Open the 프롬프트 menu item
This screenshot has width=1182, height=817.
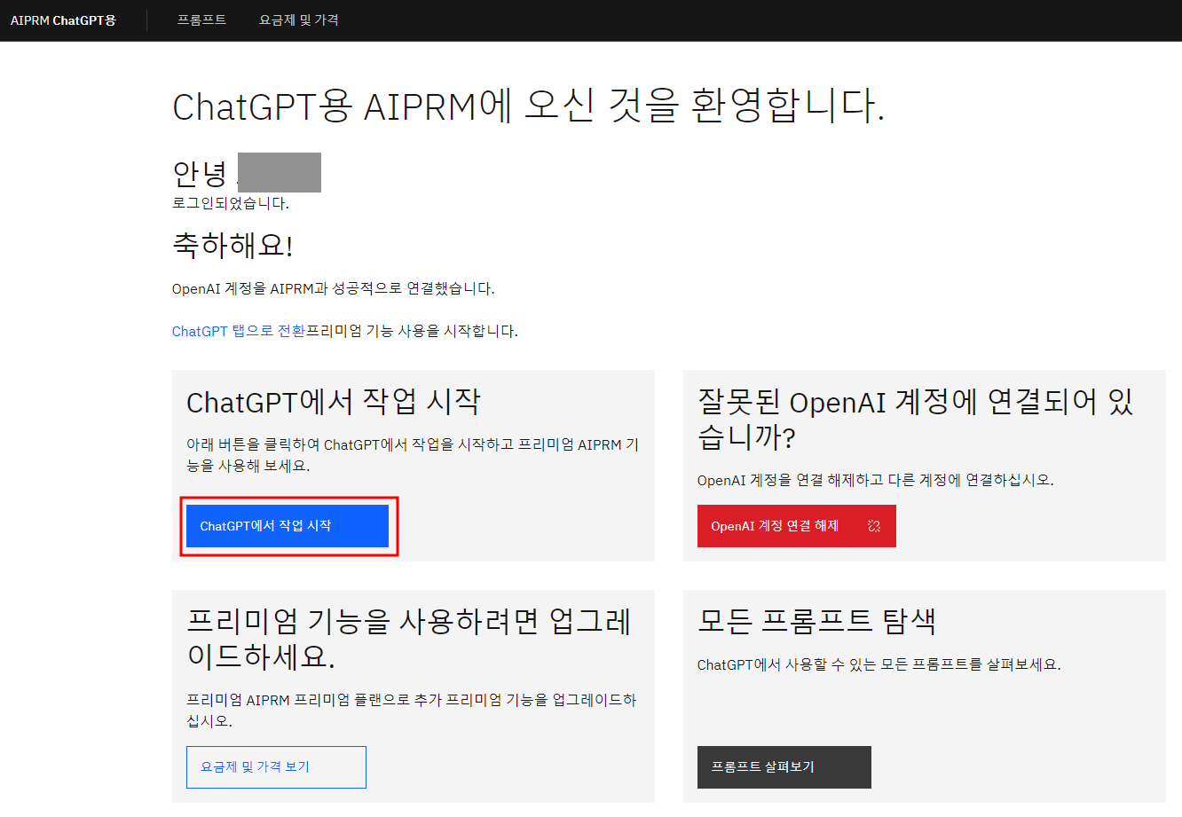pos(201,20)
